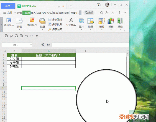Switch to the 公式 ribbon tab
Image resolution: width=156 pixels, height=122 pixels.
[x=50, y=13]
